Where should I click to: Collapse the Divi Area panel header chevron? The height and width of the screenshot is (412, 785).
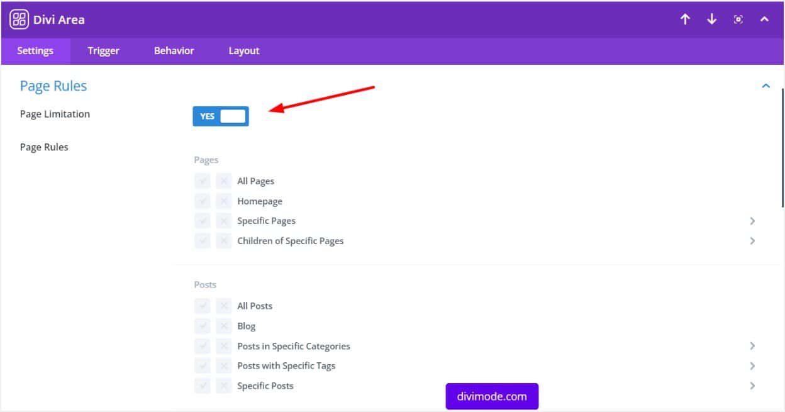[x=764, y=19]
